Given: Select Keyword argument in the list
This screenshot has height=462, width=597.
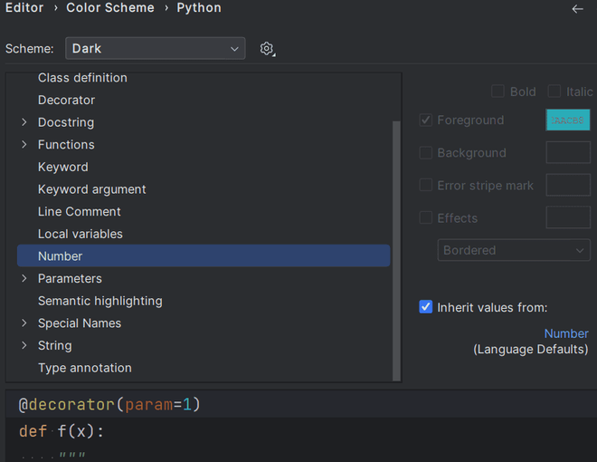Looking at the screenshot, I should (92, 189).
